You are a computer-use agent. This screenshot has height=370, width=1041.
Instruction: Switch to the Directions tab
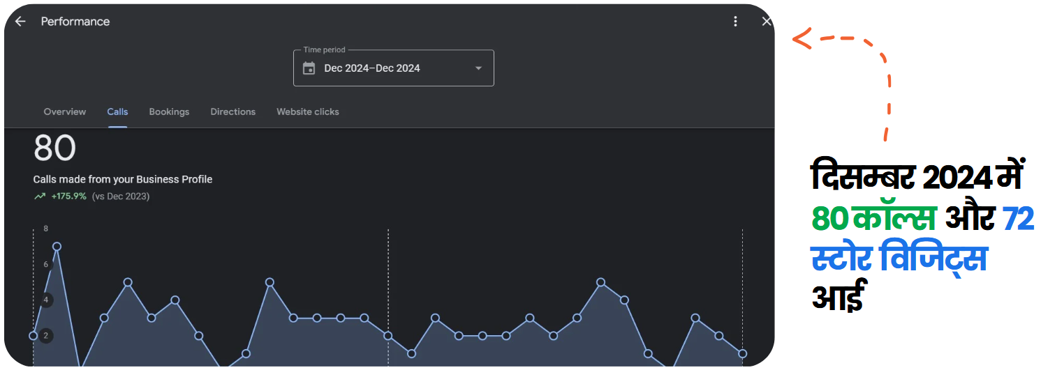click(x=232, y=111)
